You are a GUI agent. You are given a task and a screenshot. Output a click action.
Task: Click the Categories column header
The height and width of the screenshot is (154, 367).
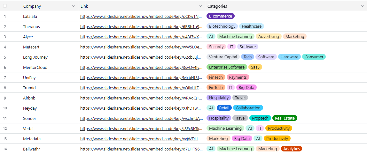click(217, 6)
